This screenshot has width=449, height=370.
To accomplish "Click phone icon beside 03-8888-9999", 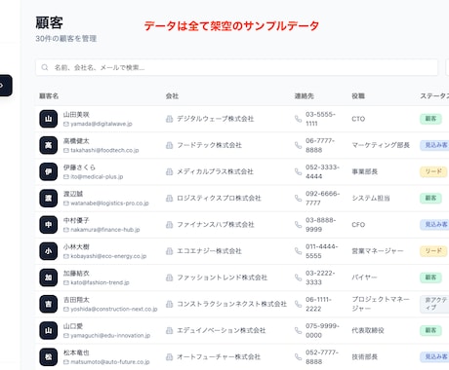I will 298,225.
